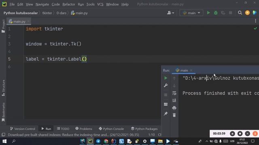Open the Window menu
The width and height of the screenshot is (259, 145).
point(113,4)
